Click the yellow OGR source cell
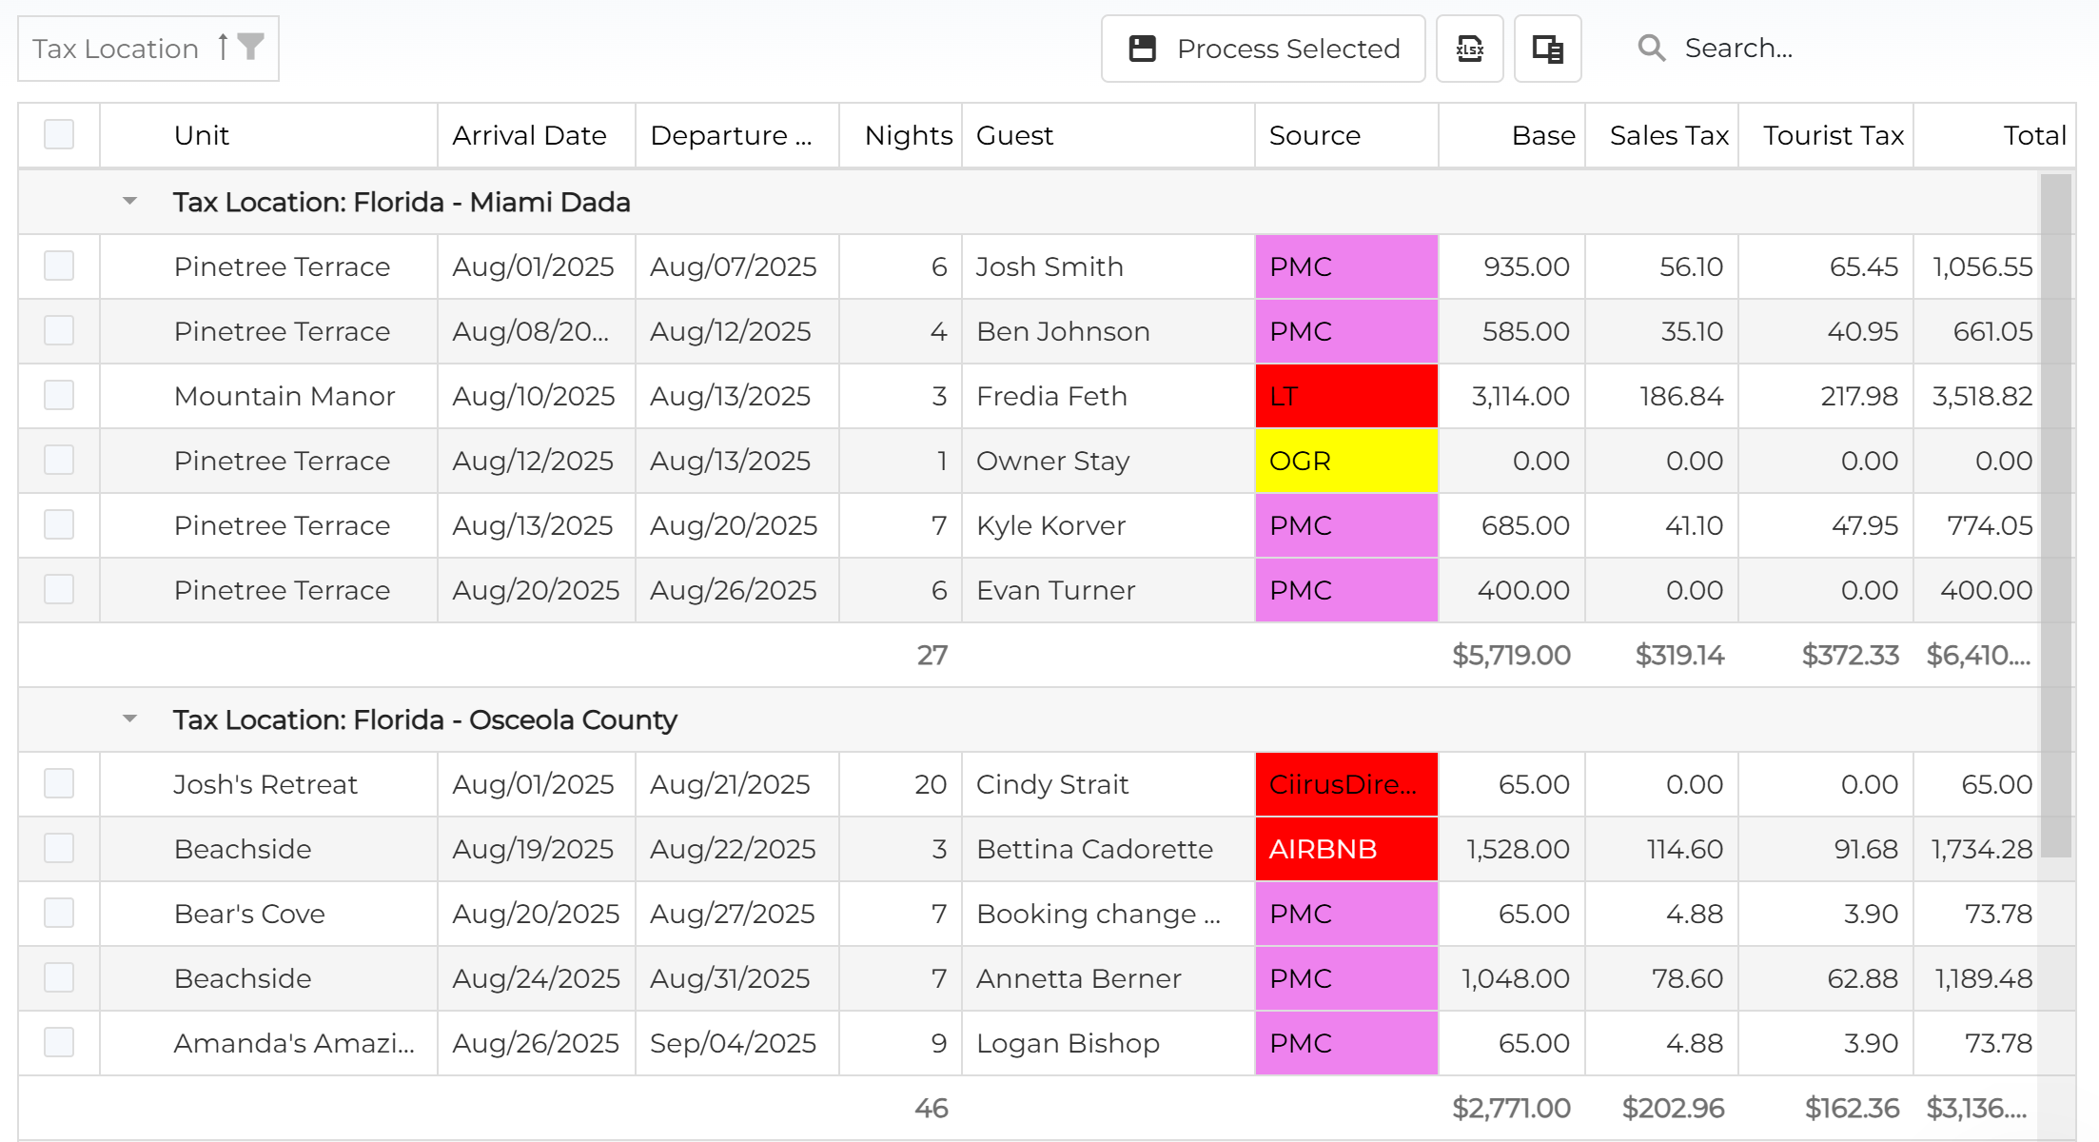This screenshot has width=2099, height=1142. coord(1345,461)
